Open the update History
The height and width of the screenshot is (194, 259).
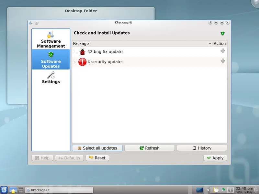point(202,148)
